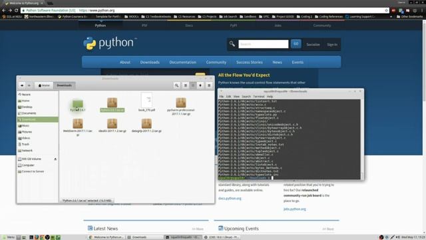
Task: Open the file manager hamburger menu
Action: click(209, 85)
